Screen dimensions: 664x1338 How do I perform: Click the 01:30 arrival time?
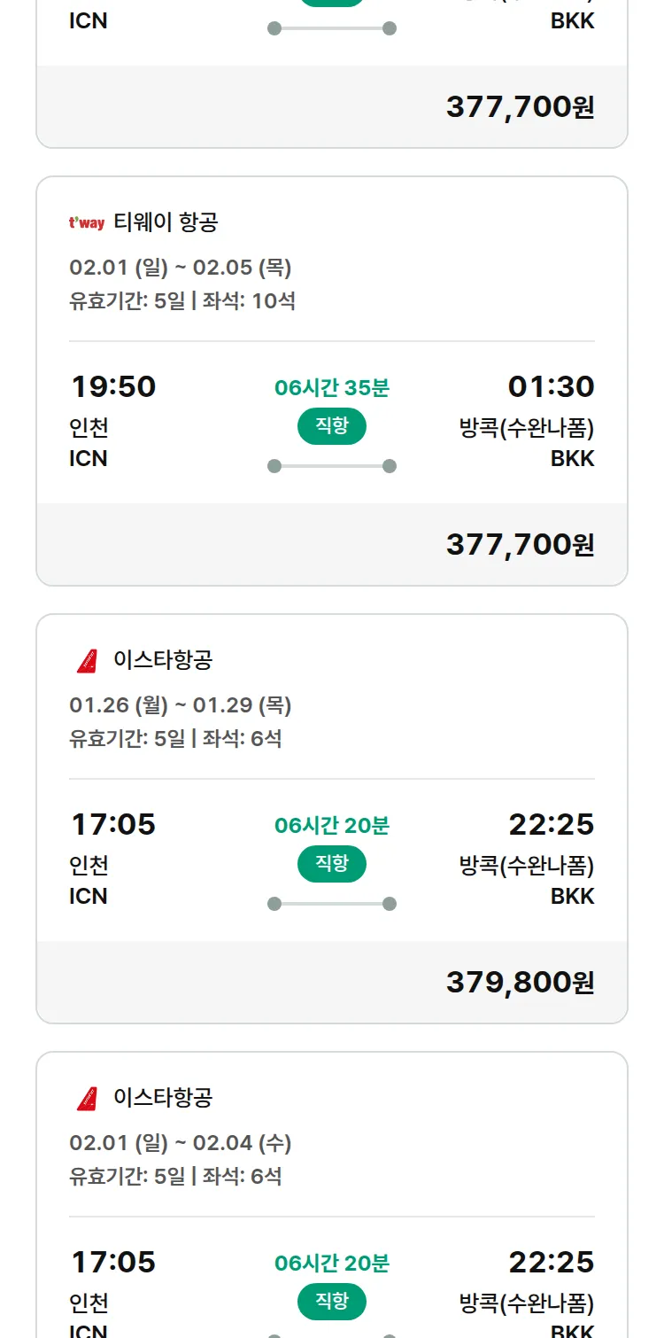pyautogui.click(x=551, y=386)
